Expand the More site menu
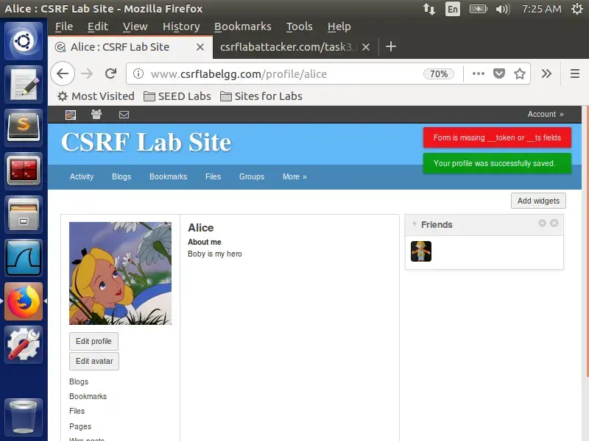 (x=294, y=176)
